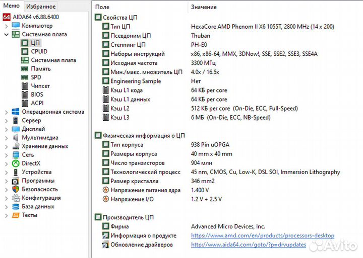
Task: Click the Сеть network icon
Action: click(16, 155)
